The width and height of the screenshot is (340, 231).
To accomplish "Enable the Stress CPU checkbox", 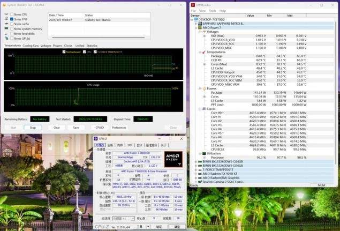I will click(12, 14).
